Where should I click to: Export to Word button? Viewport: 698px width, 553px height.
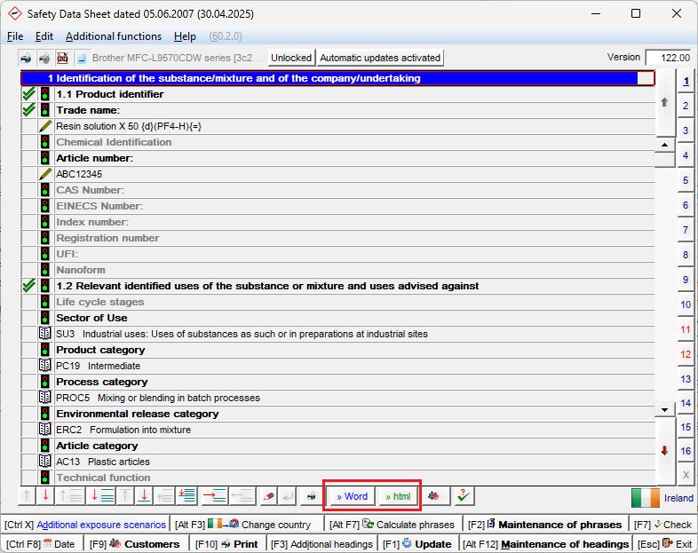coord(353,496)
